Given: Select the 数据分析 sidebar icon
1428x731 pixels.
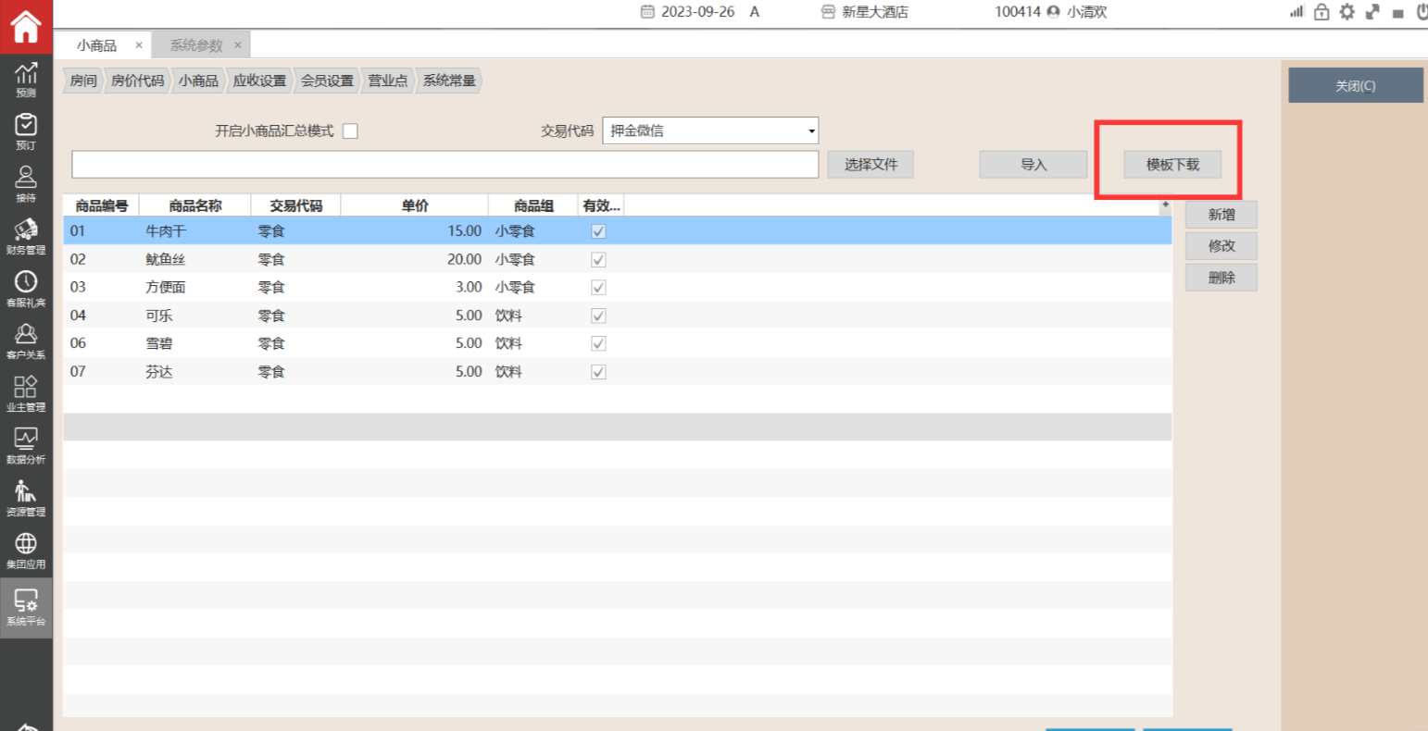Looking at the screenshot, I should point(26,444).
